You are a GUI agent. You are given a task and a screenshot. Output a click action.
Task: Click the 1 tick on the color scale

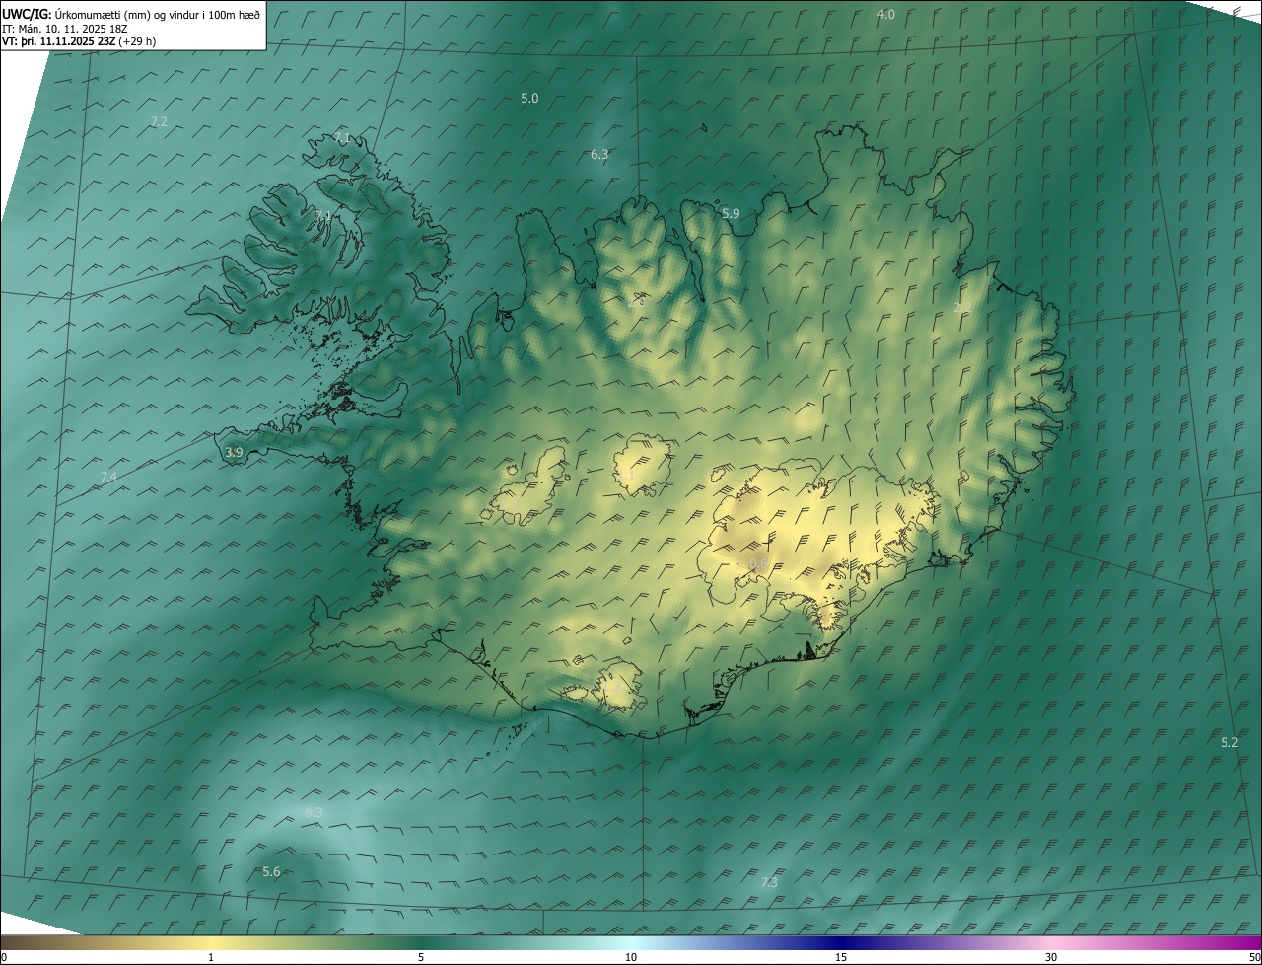point(211,957)
